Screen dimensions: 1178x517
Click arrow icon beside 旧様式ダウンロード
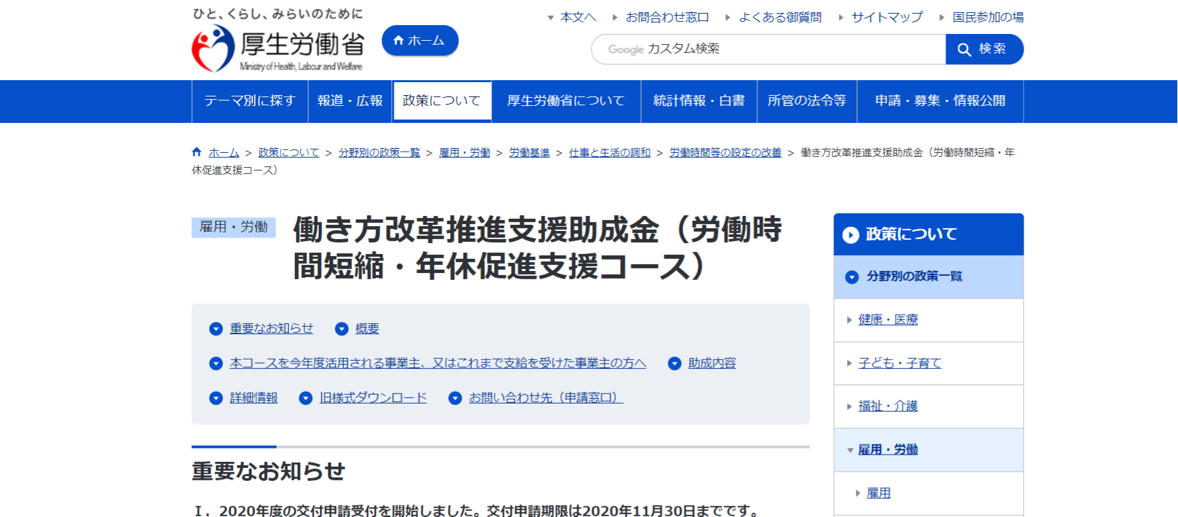306,398
